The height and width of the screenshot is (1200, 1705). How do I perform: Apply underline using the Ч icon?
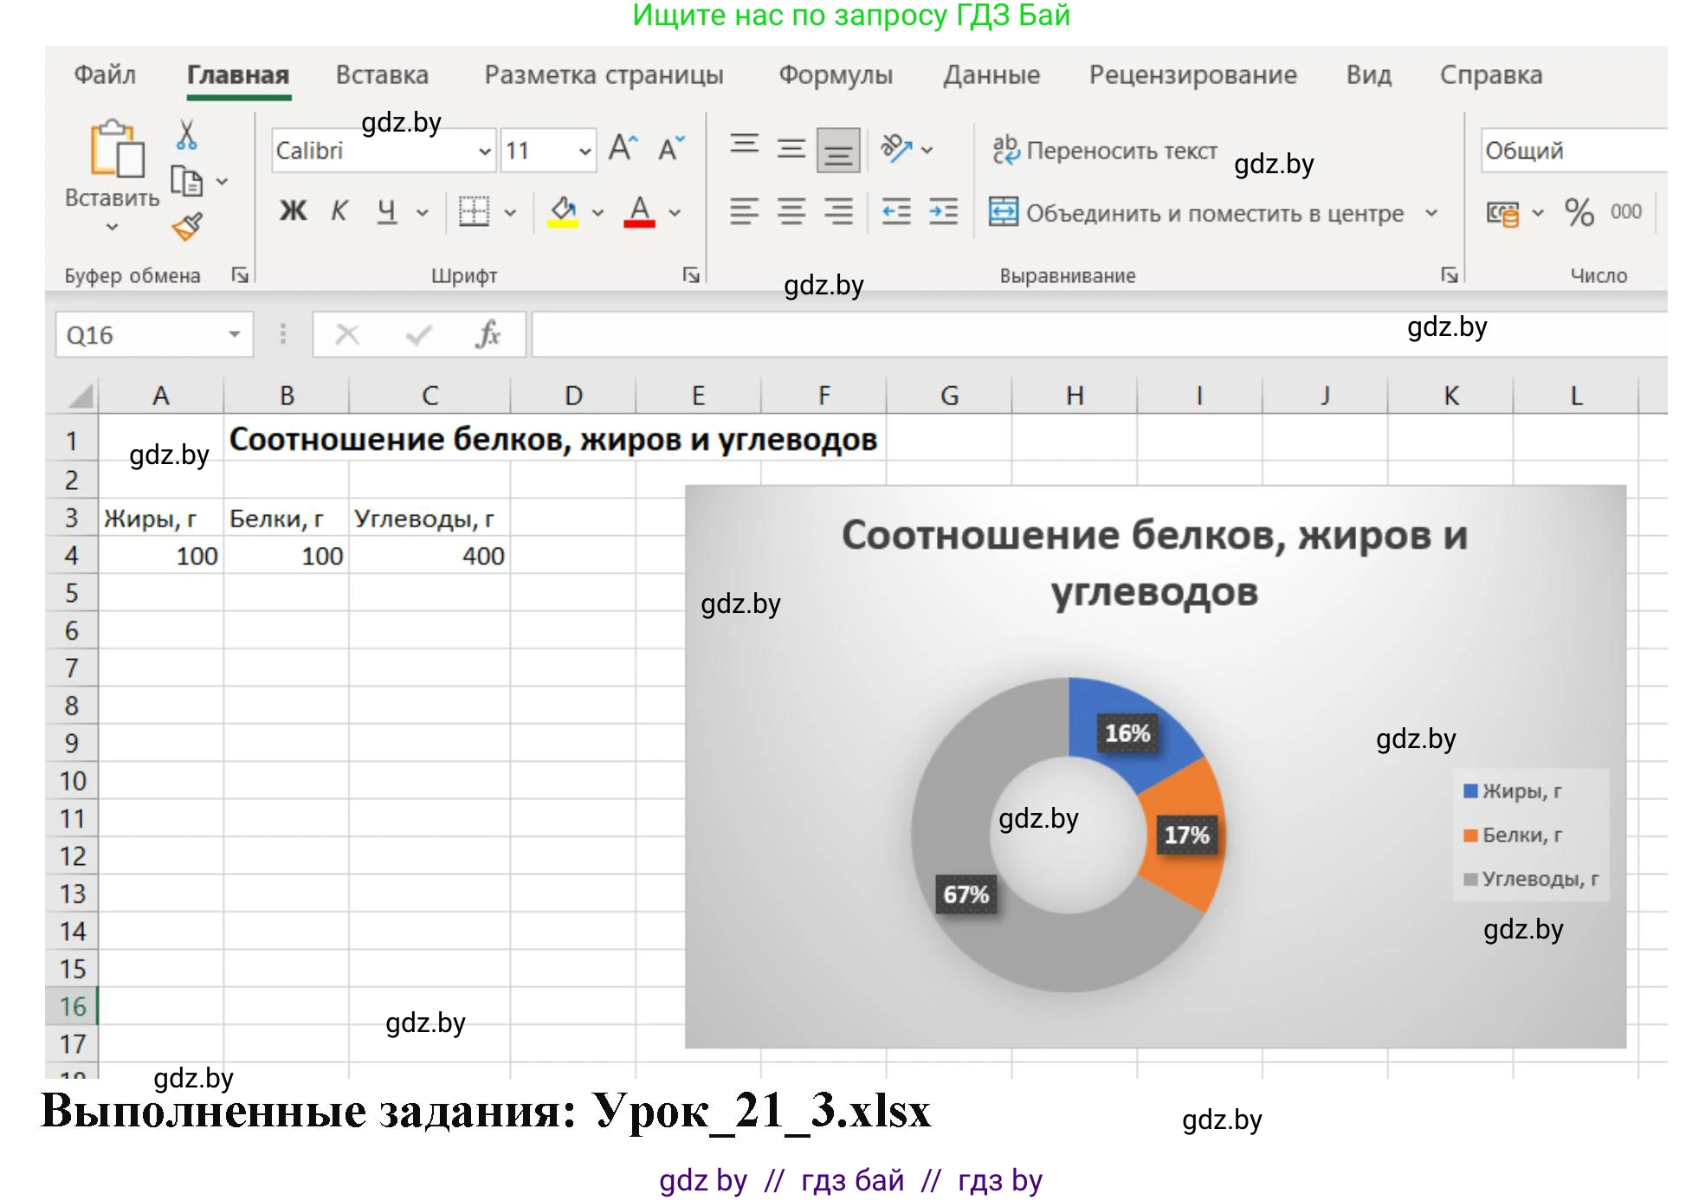[x=387, y=210]
